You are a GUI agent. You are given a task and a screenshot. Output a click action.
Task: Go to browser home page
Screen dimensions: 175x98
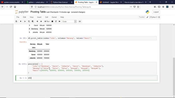(15, 7)
